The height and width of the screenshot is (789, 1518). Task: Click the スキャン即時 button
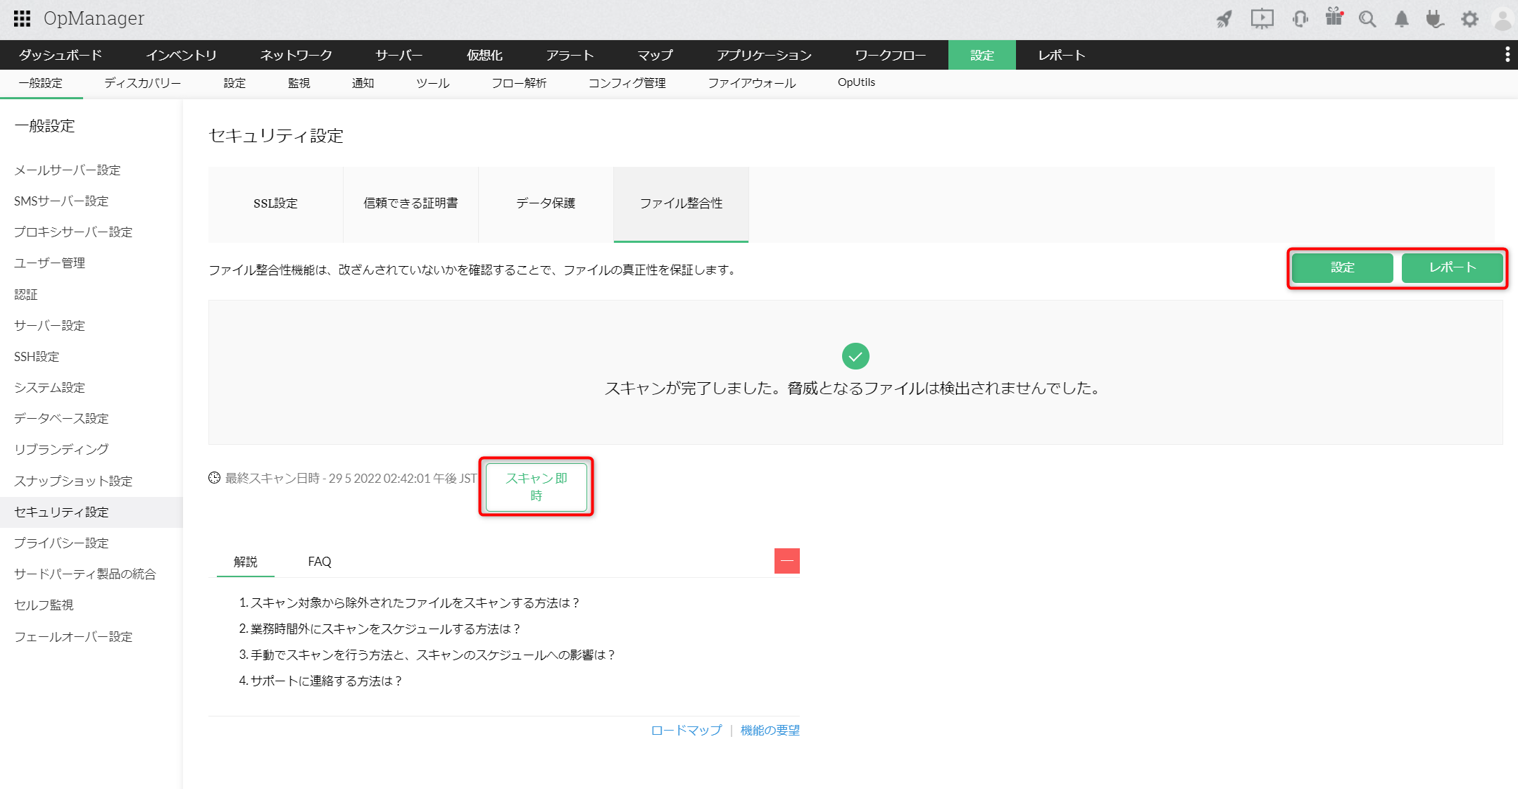point(536,486)
